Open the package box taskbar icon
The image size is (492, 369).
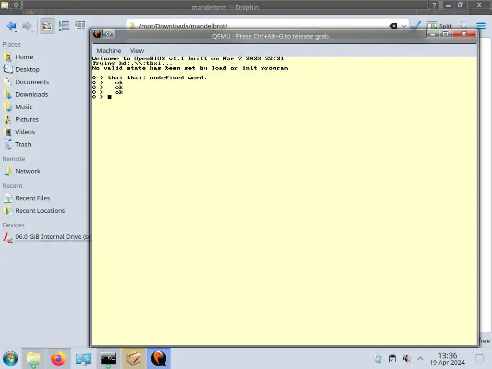(x=134, y=358)
